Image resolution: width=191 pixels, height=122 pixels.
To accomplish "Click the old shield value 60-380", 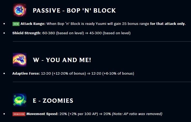I will [x=49, y=33].
